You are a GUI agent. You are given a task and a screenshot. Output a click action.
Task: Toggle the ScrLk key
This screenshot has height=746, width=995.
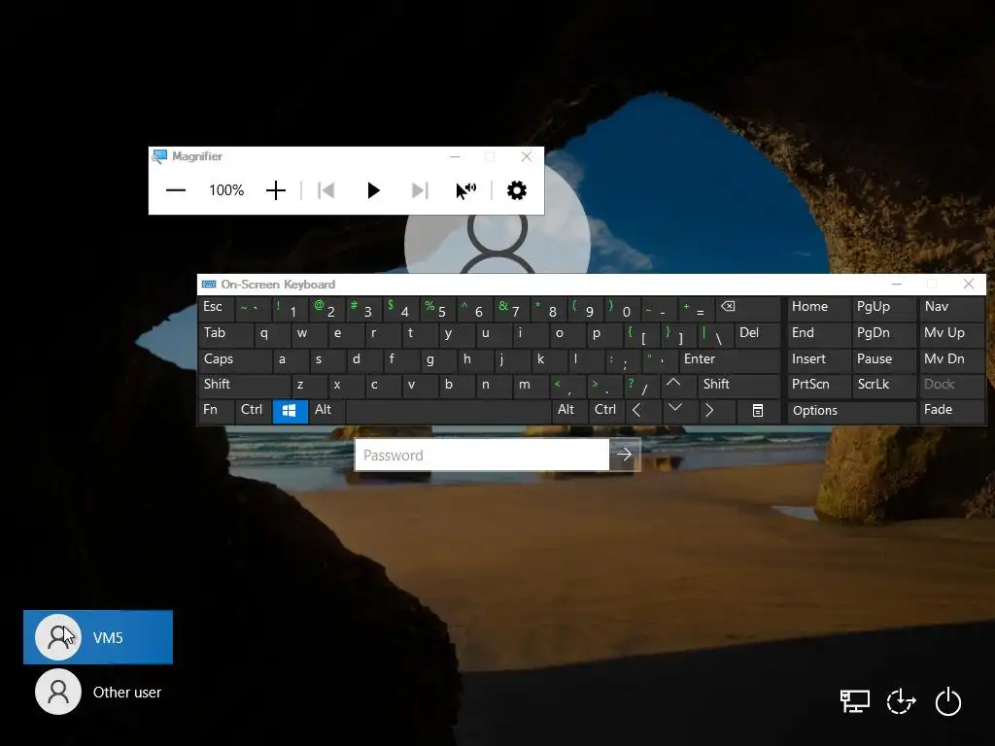pos(882,385)
